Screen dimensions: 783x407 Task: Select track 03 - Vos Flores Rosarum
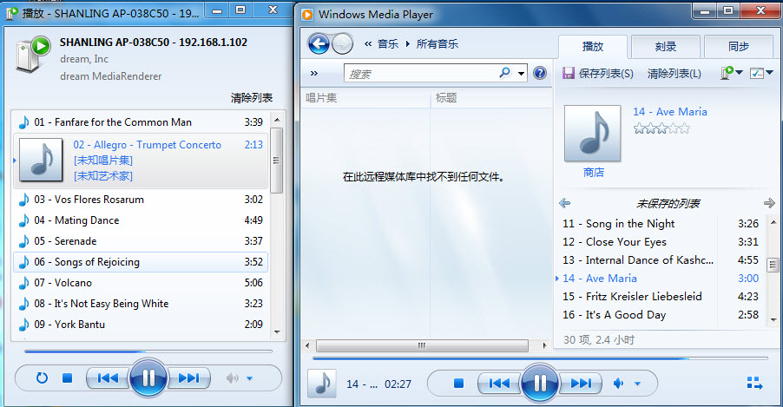(141, 200)
